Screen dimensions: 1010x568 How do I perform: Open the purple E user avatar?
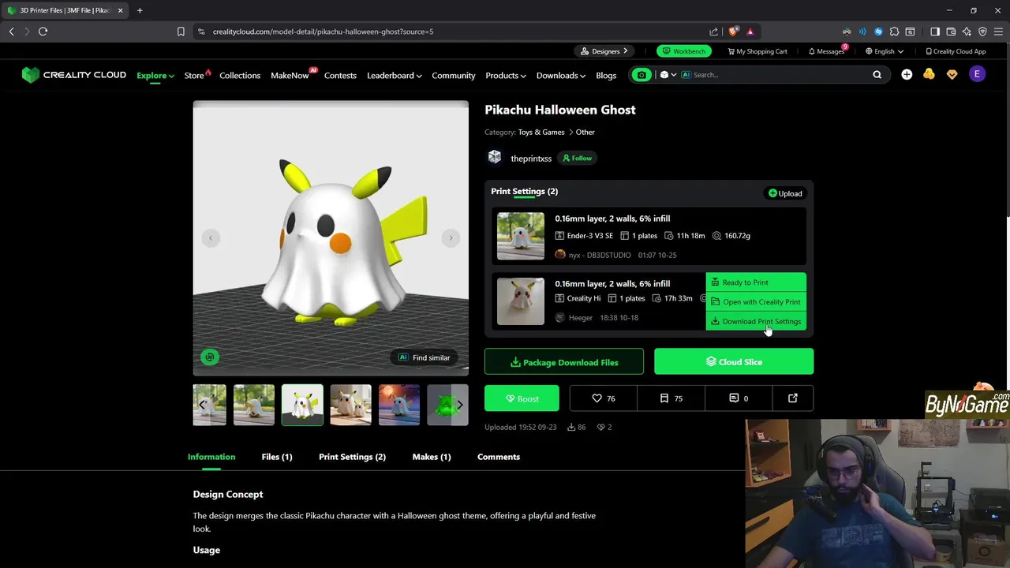(977, 74)
